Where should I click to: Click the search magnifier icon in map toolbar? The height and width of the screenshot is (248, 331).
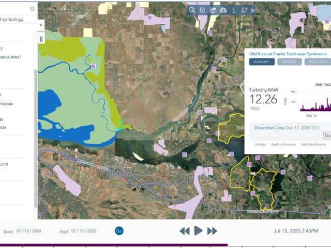pyautogui.click(x=192, y=10)
